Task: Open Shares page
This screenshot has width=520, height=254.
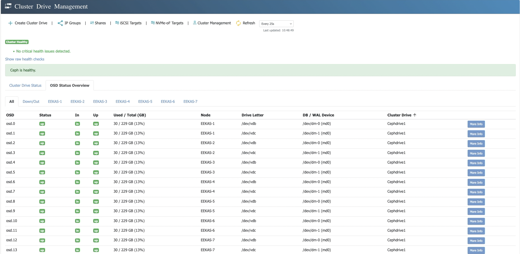Action: pos(100,23)
